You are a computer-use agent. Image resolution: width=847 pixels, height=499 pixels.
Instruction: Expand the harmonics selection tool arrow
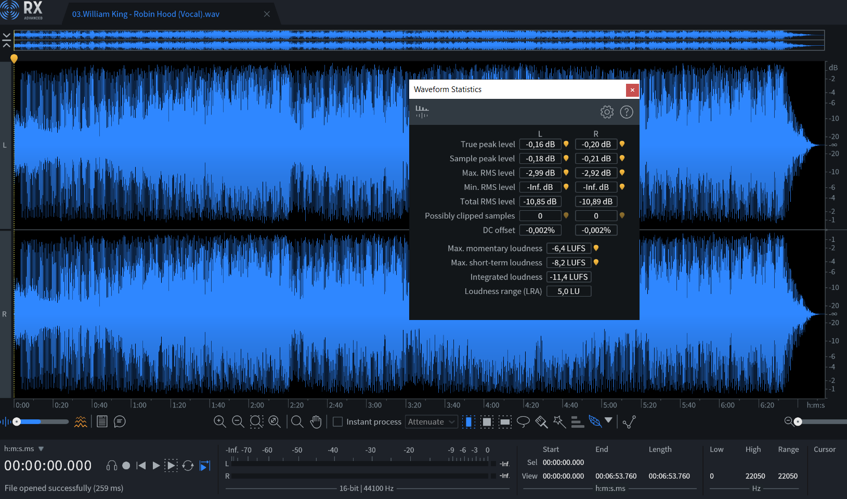tap(608, 420)
